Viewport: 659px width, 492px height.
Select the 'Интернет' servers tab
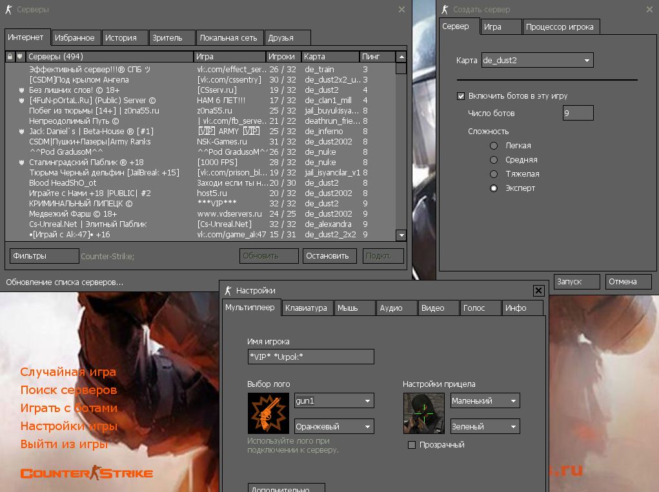[x=27, y=37]
